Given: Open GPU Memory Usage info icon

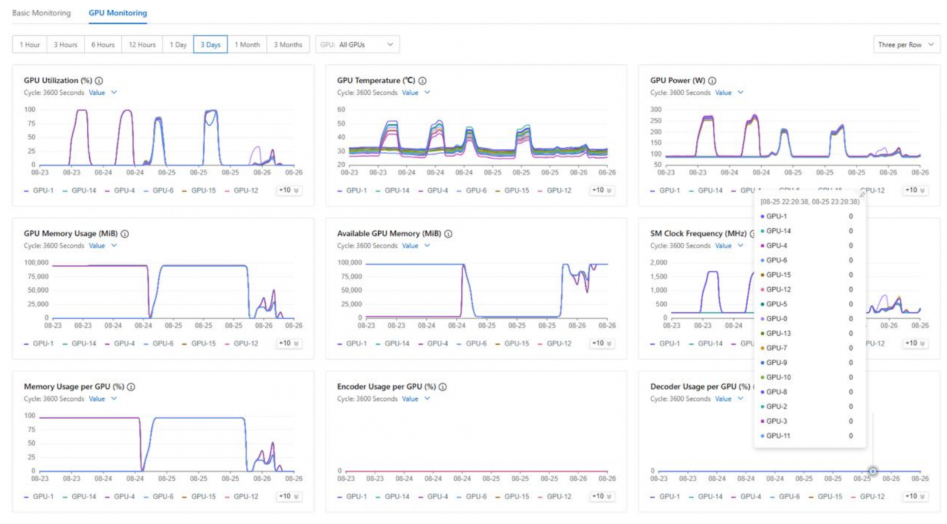Looking at the screenshot, I should [124, 233].
